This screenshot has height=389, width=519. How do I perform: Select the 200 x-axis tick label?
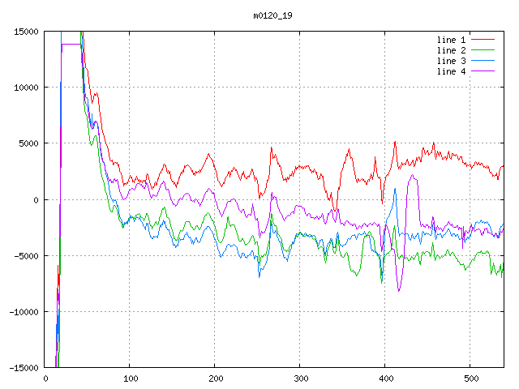click(x=215, y=378)
